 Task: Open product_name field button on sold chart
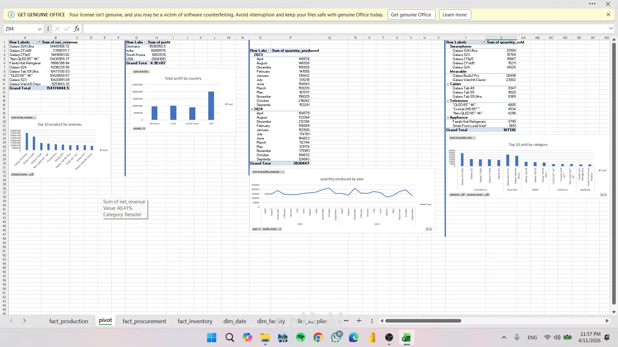point(478,195)
